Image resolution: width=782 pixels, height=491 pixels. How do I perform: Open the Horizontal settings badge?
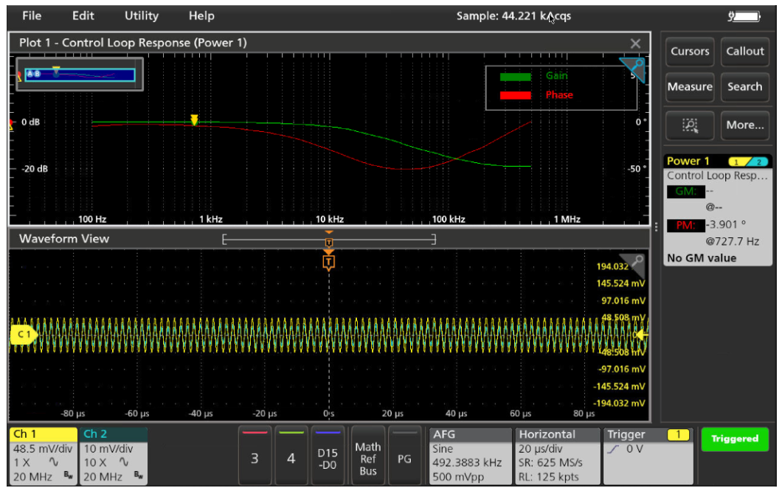click(556, 456)
